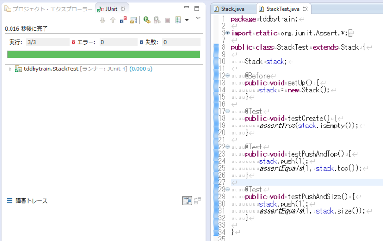This screenshot has height=241, width=383.
Task: Click the test suite icon beside tddbytrain.StackTest
Action: point(18,69)
